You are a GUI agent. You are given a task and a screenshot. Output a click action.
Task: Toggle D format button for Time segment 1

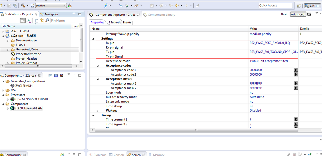296,120
